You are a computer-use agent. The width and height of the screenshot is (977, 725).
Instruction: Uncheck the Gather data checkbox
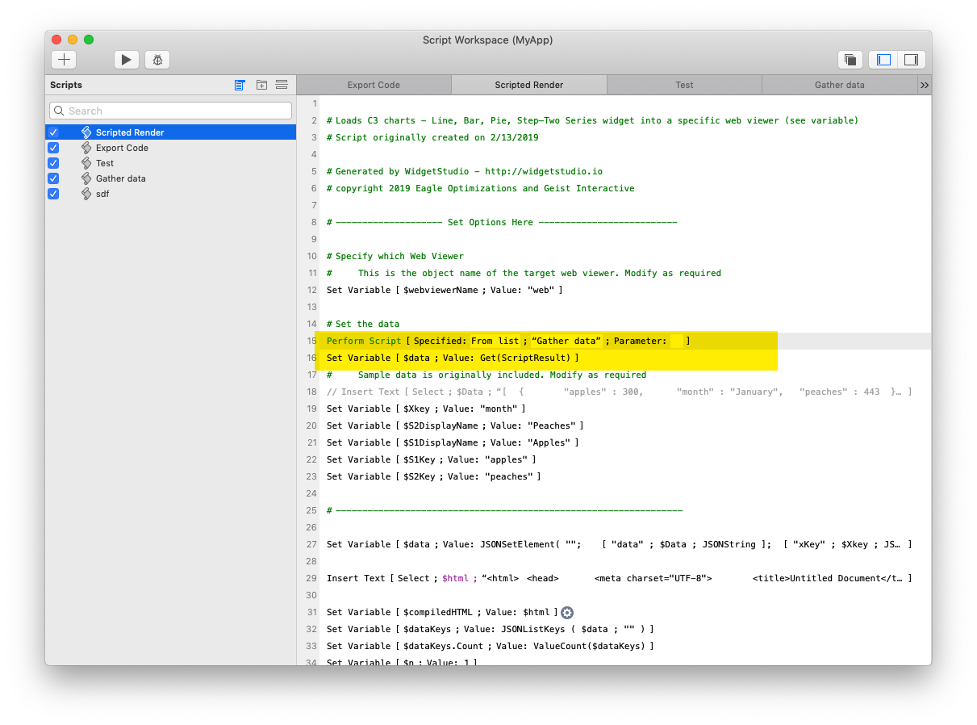pos(53,178)
